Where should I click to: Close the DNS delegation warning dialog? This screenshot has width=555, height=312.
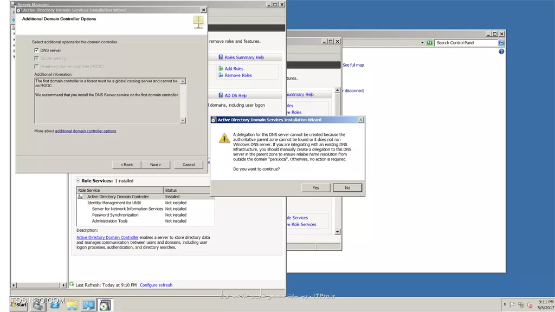360,120
